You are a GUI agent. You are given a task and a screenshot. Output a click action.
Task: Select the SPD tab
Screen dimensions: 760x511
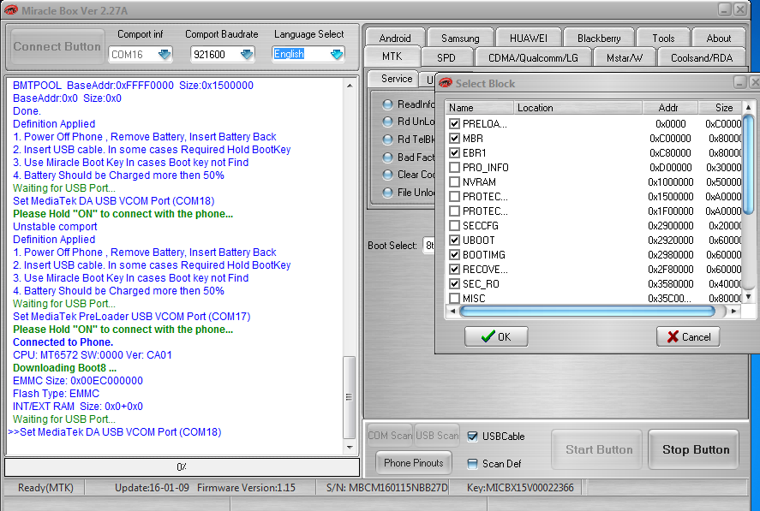(446, 57)
